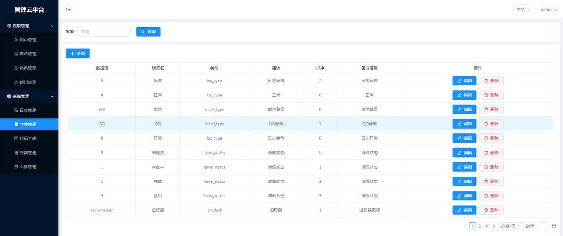Viewport: 563px width, 236px height.
Task: Click the next page arrow in pagination
Action: click(x=494, y=226)
